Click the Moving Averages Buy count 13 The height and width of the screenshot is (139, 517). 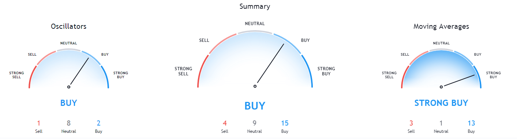471,123
